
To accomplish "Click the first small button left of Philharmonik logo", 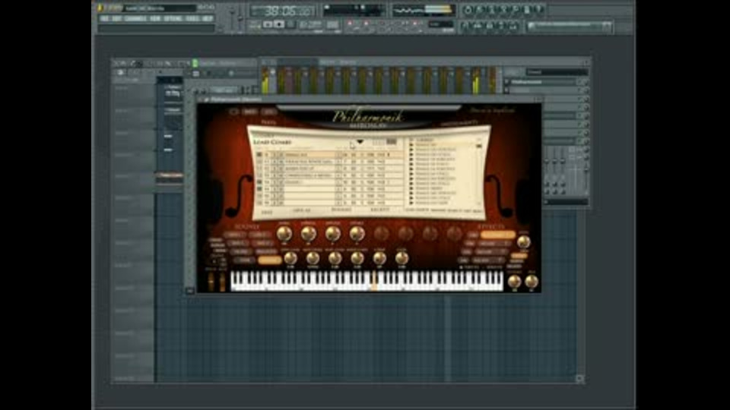I will click(234, 112).
